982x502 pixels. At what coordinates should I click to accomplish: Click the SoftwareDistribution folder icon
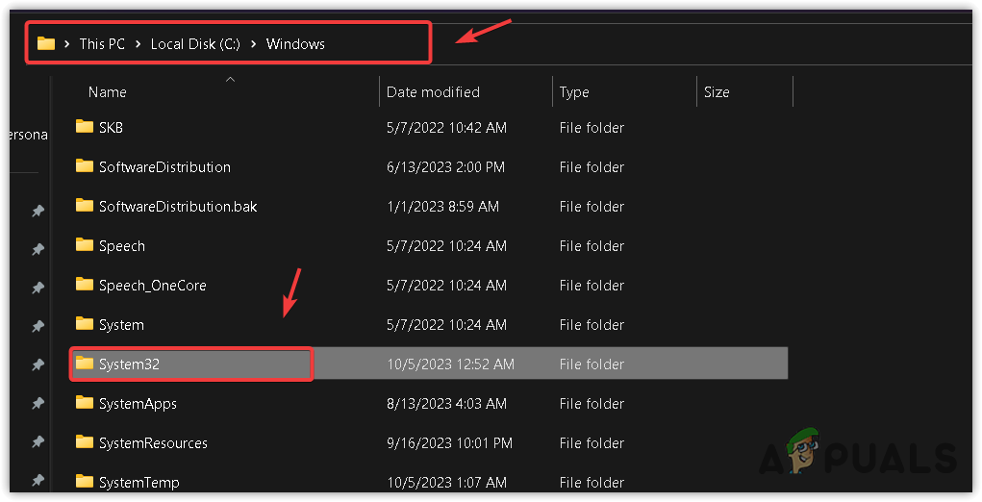tap(85, 166)
